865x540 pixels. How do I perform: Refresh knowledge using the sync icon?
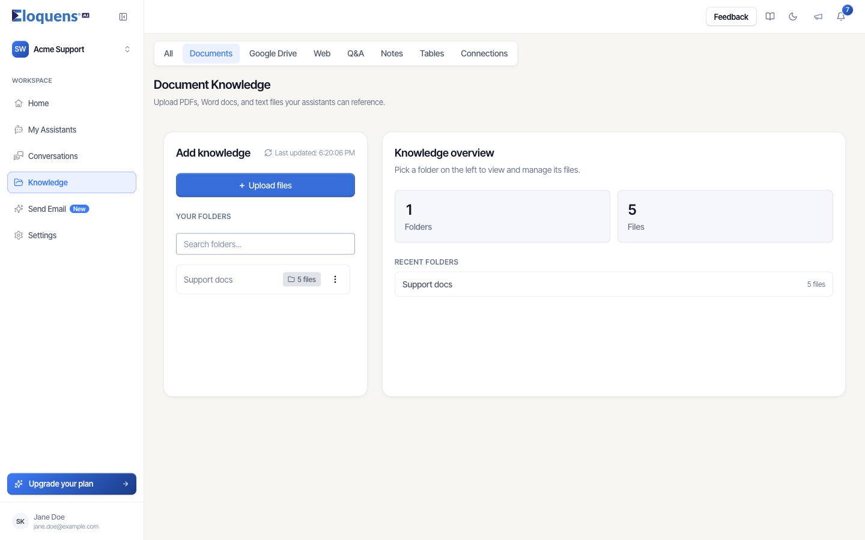[x=268, y=153]
